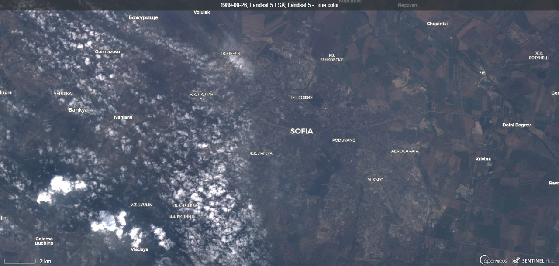Screen dimensions: 559x266
Task: Click the Dolni Bogrov map label
Action: coord(517,125)
